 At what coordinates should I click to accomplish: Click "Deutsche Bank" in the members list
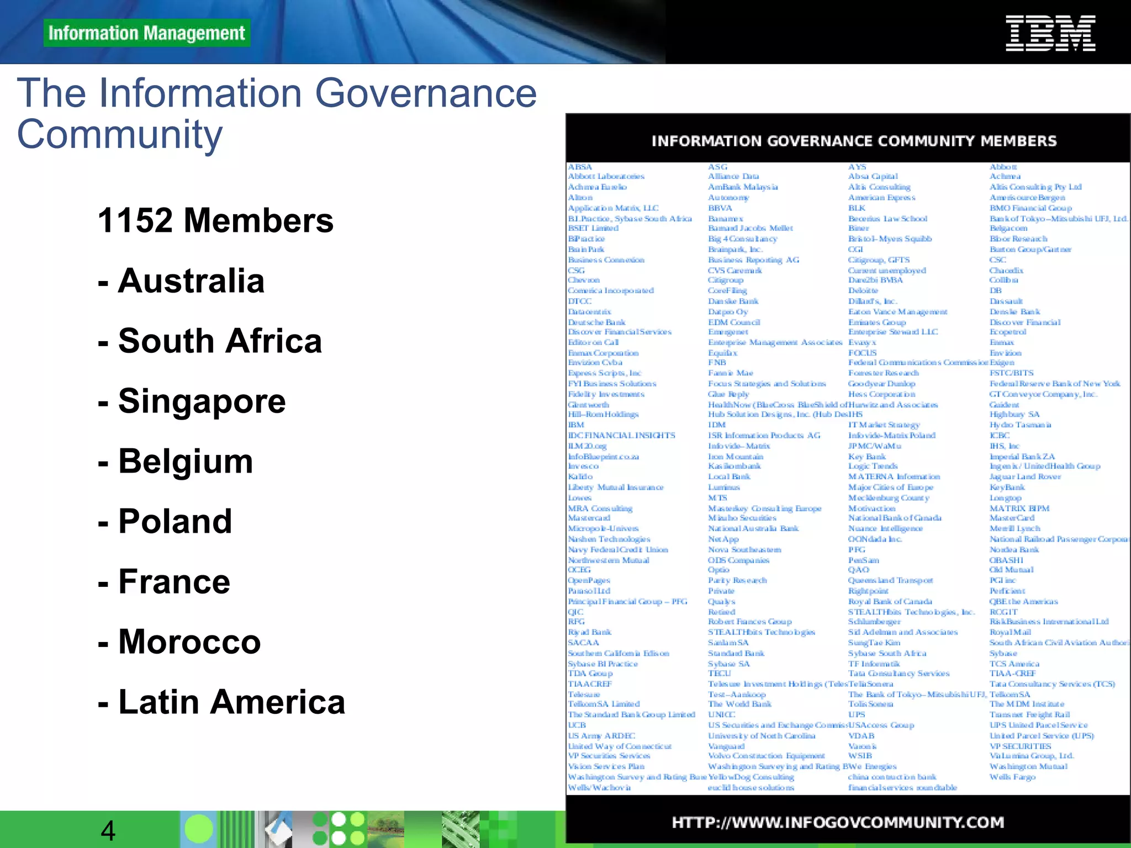(x=597, y=322)
